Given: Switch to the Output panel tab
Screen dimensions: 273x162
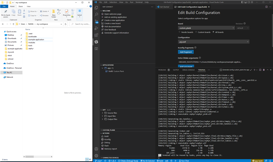Looking at the screenshot, I should pos(176,70).
